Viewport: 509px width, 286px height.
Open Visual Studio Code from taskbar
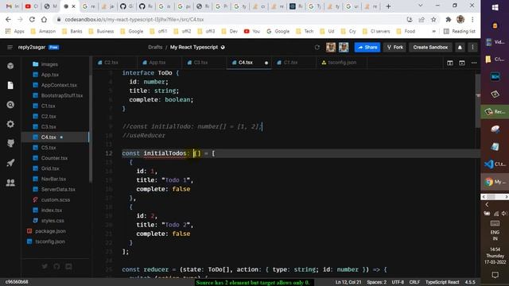[495, 164]
